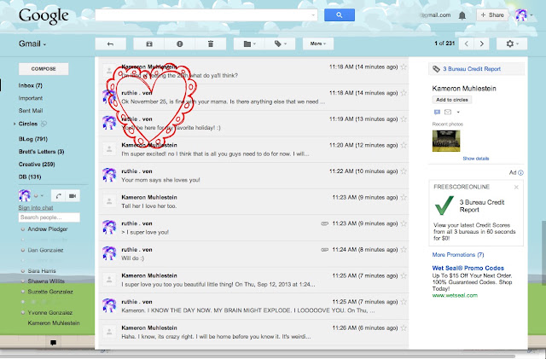Open More Promotions (7) link

pyautogui.click(x=458, y=255)
